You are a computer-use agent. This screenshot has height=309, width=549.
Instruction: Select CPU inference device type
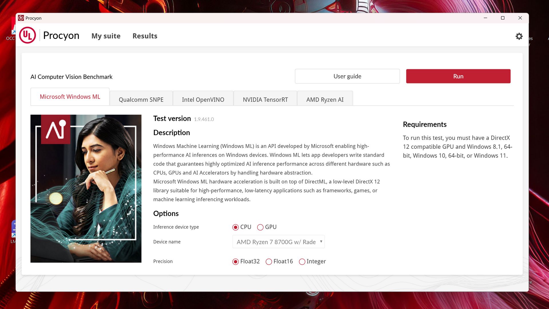[236, 227]
